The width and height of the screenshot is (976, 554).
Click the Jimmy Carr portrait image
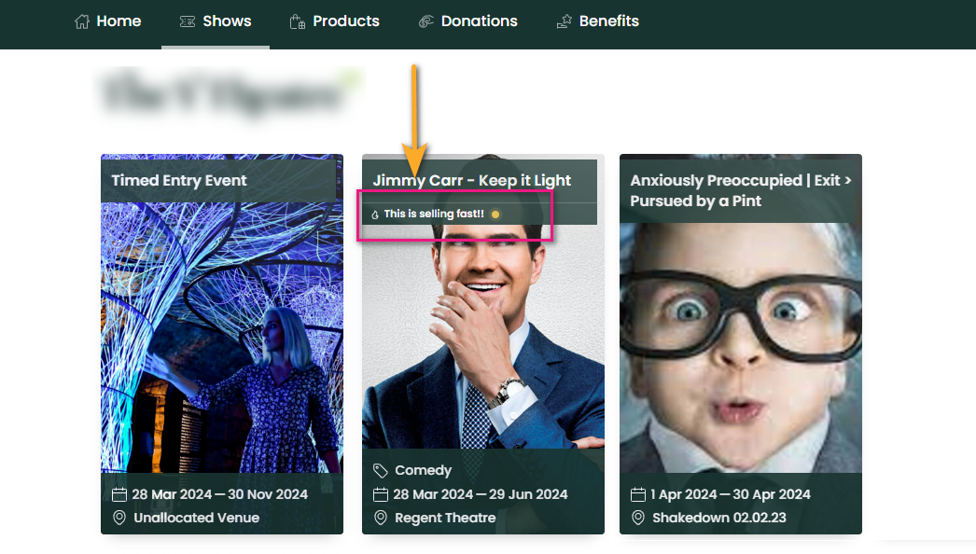pyautogui.click(x=483, y=337)
